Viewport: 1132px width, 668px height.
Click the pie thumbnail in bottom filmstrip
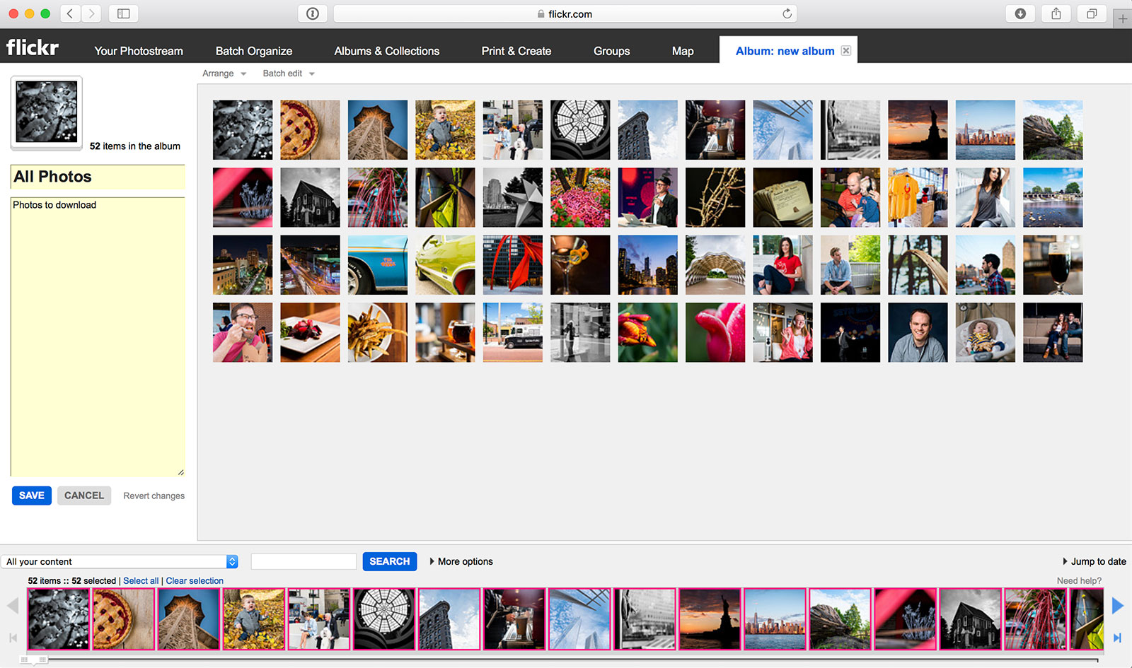coord(124,619)
